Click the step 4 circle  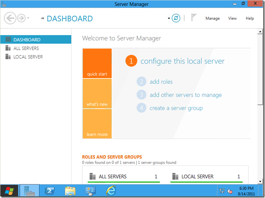click(x=142, y=108)
